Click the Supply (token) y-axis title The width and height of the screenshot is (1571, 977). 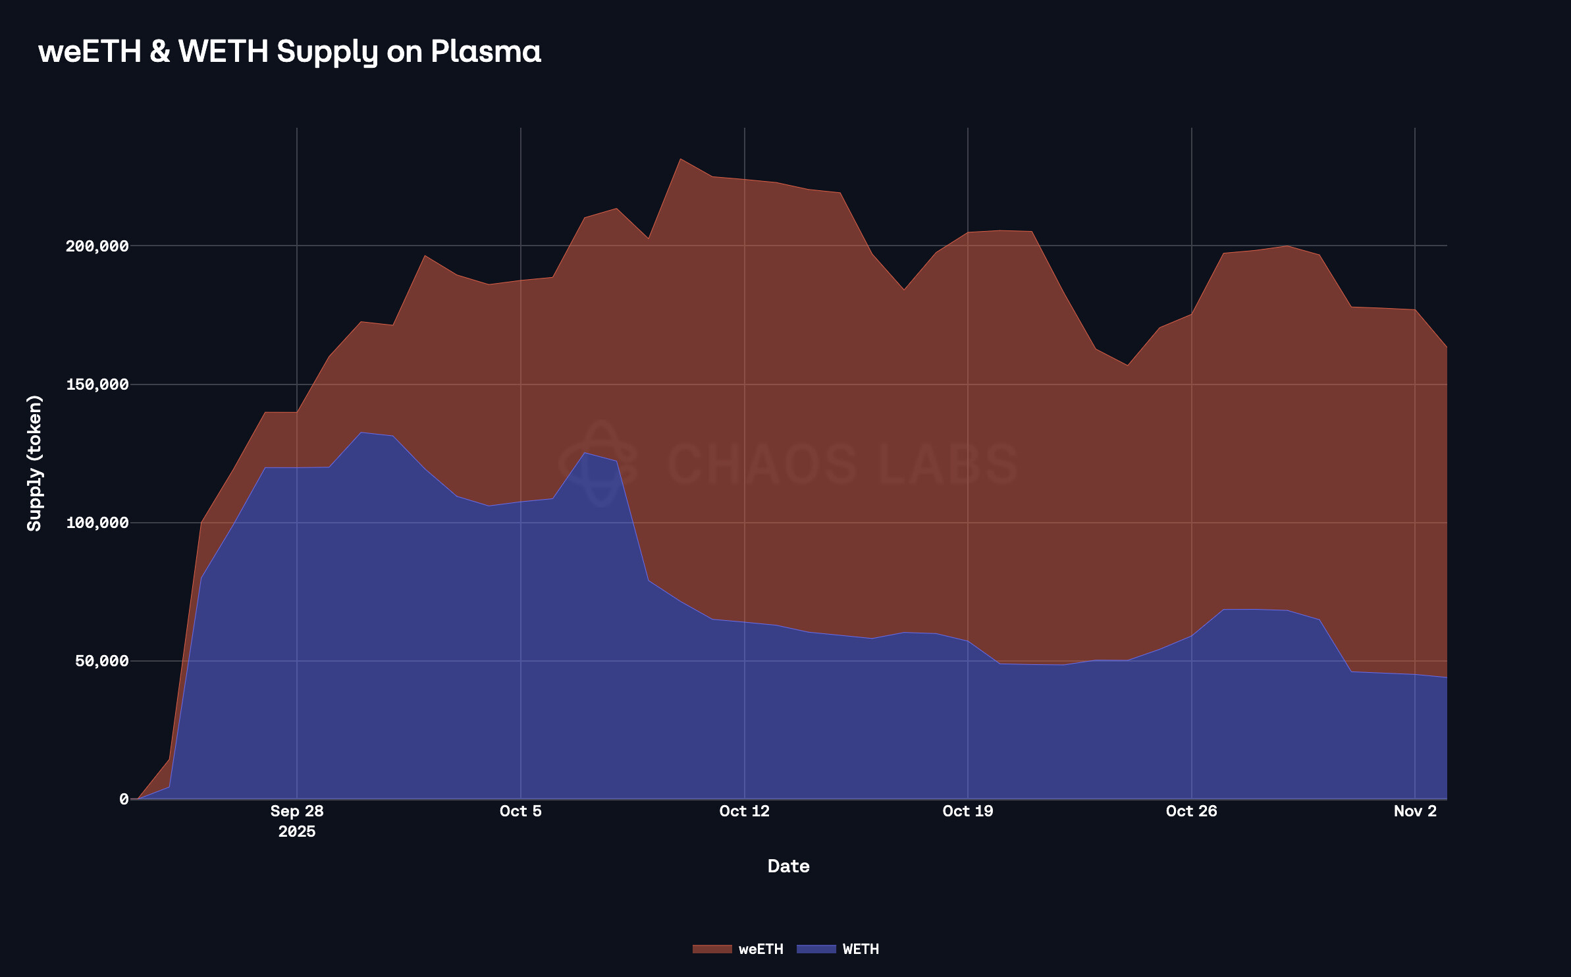tap(34, 463)
